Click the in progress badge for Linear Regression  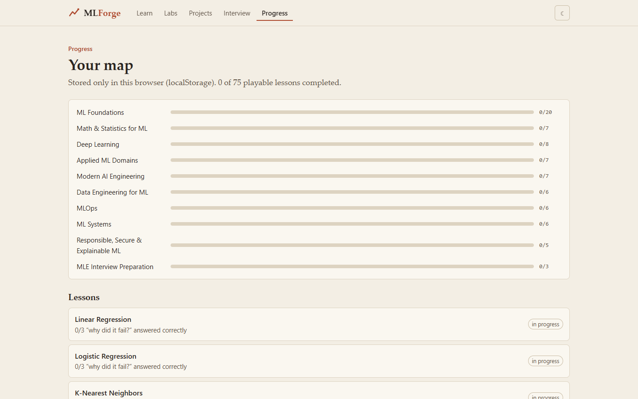[x=545, y=325]
